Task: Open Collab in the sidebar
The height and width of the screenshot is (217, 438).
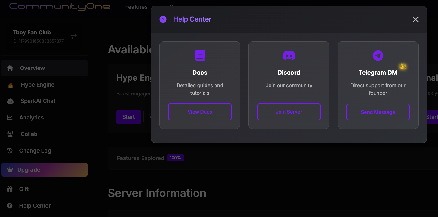Action: (x=44, y=134)
